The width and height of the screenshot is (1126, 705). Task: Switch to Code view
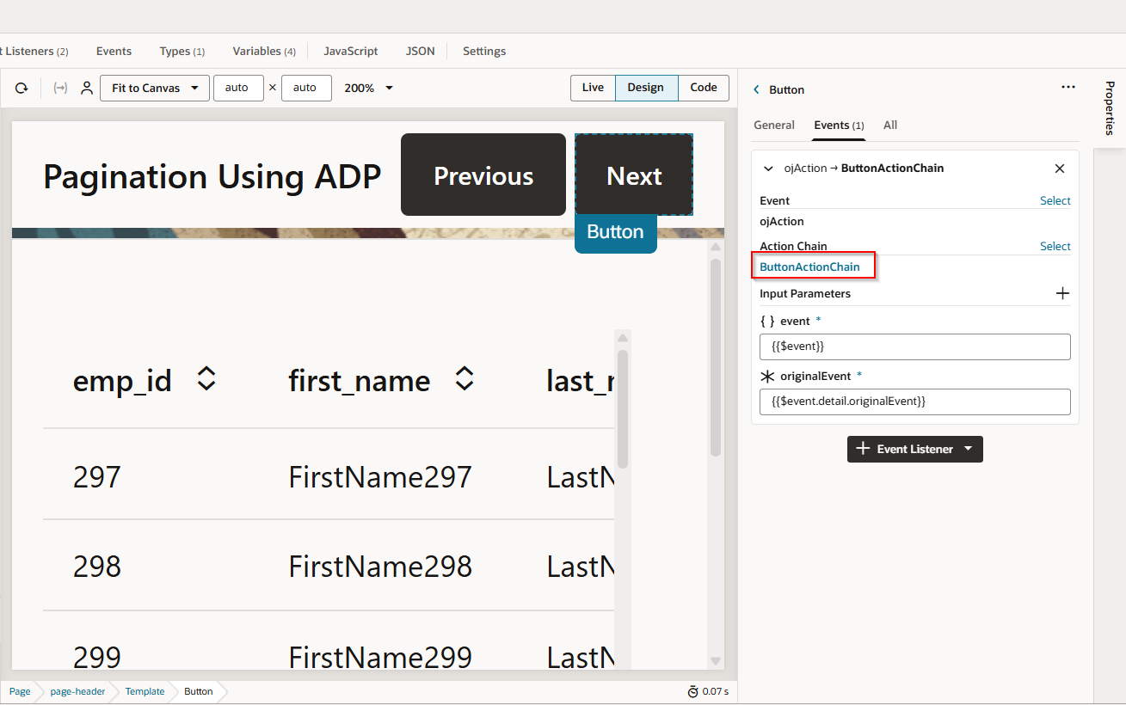coord(703,88)
